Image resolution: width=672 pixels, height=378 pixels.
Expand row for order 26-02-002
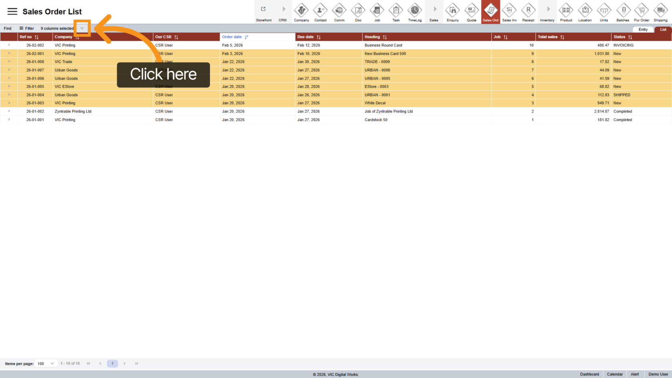pos(9,45)
